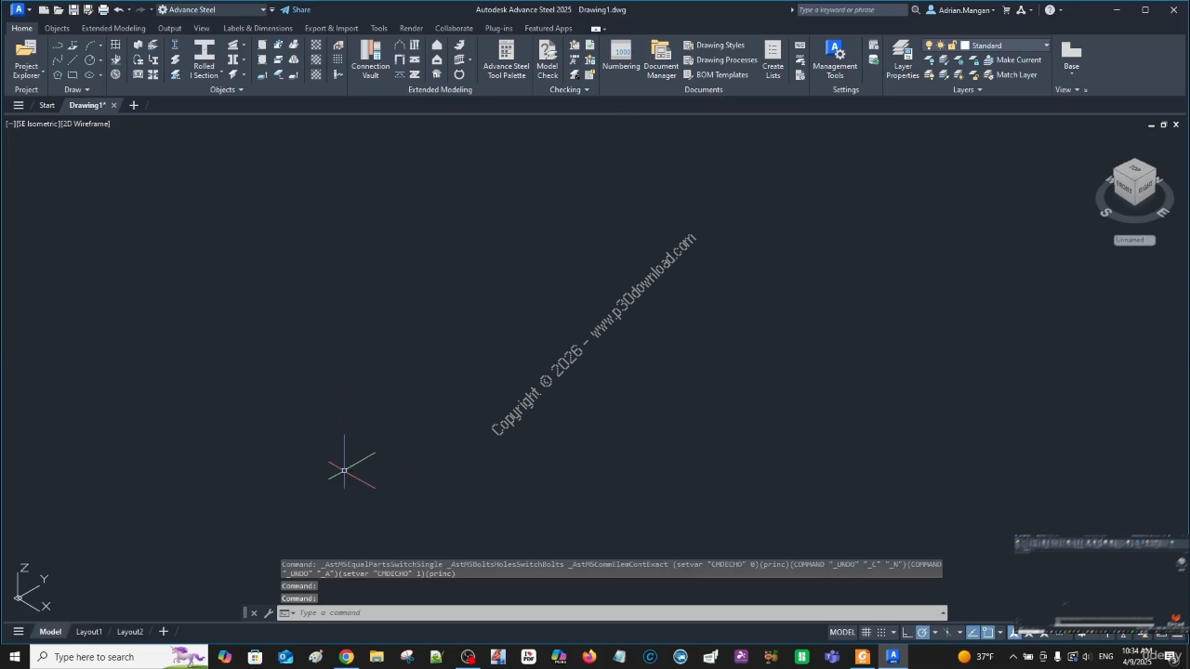Image resolution: width=1190 pixels, height=669 pixels.
Task: Toggle the drawing grid display in status bar
Action: [x=866, y=633]
